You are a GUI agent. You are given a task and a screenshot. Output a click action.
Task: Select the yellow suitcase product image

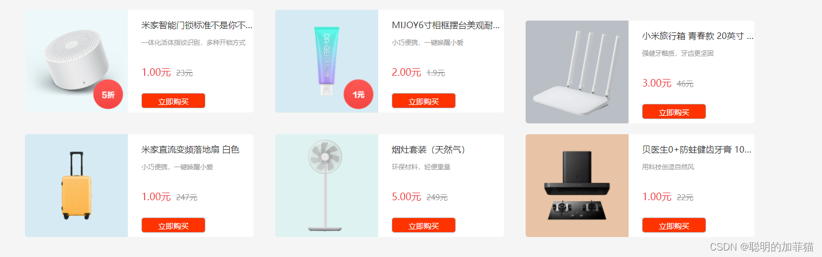(76, 186)
